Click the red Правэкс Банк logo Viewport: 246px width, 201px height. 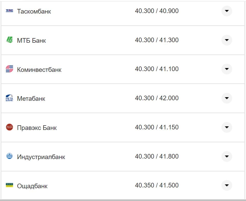pyautogui.click(x=9, y=127)
